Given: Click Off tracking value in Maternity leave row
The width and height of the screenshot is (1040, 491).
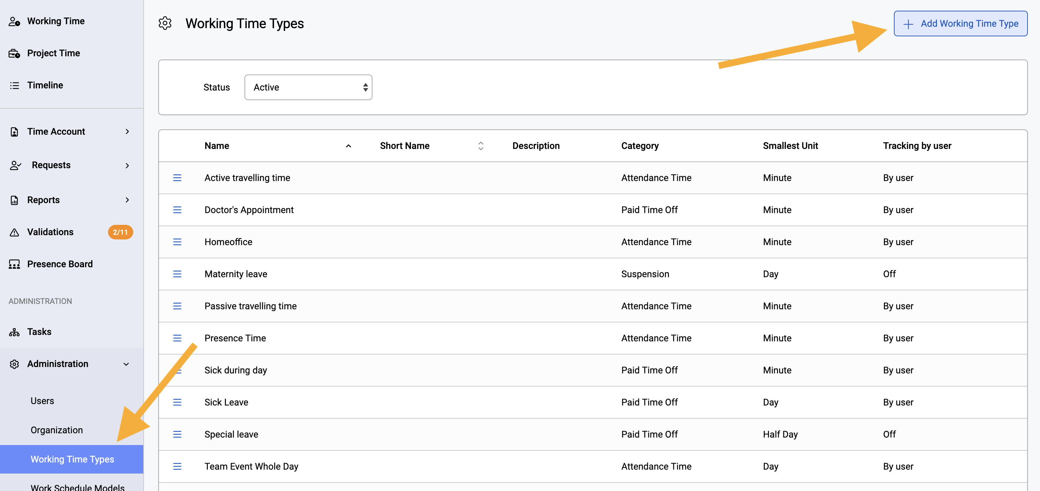Looking at the screenshot, I should pyautogui.click(x=889, y=274).
